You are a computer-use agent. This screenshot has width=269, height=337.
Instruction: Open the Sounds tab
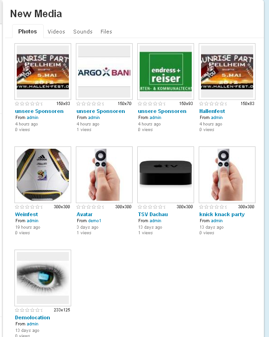[x=83, y=32]
